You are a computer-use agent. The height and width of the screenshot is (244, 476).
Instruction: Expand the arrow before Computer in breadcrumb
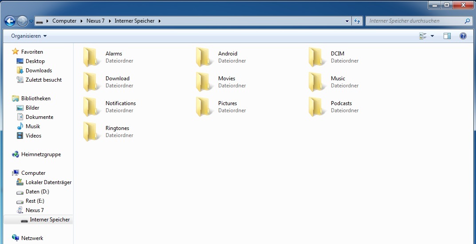click(x=47, y=21)
